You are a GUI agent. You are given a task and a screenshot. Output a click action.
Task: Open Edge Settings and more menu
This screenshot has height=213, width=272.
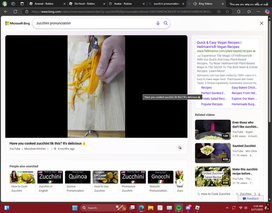[x=258, y=11]
